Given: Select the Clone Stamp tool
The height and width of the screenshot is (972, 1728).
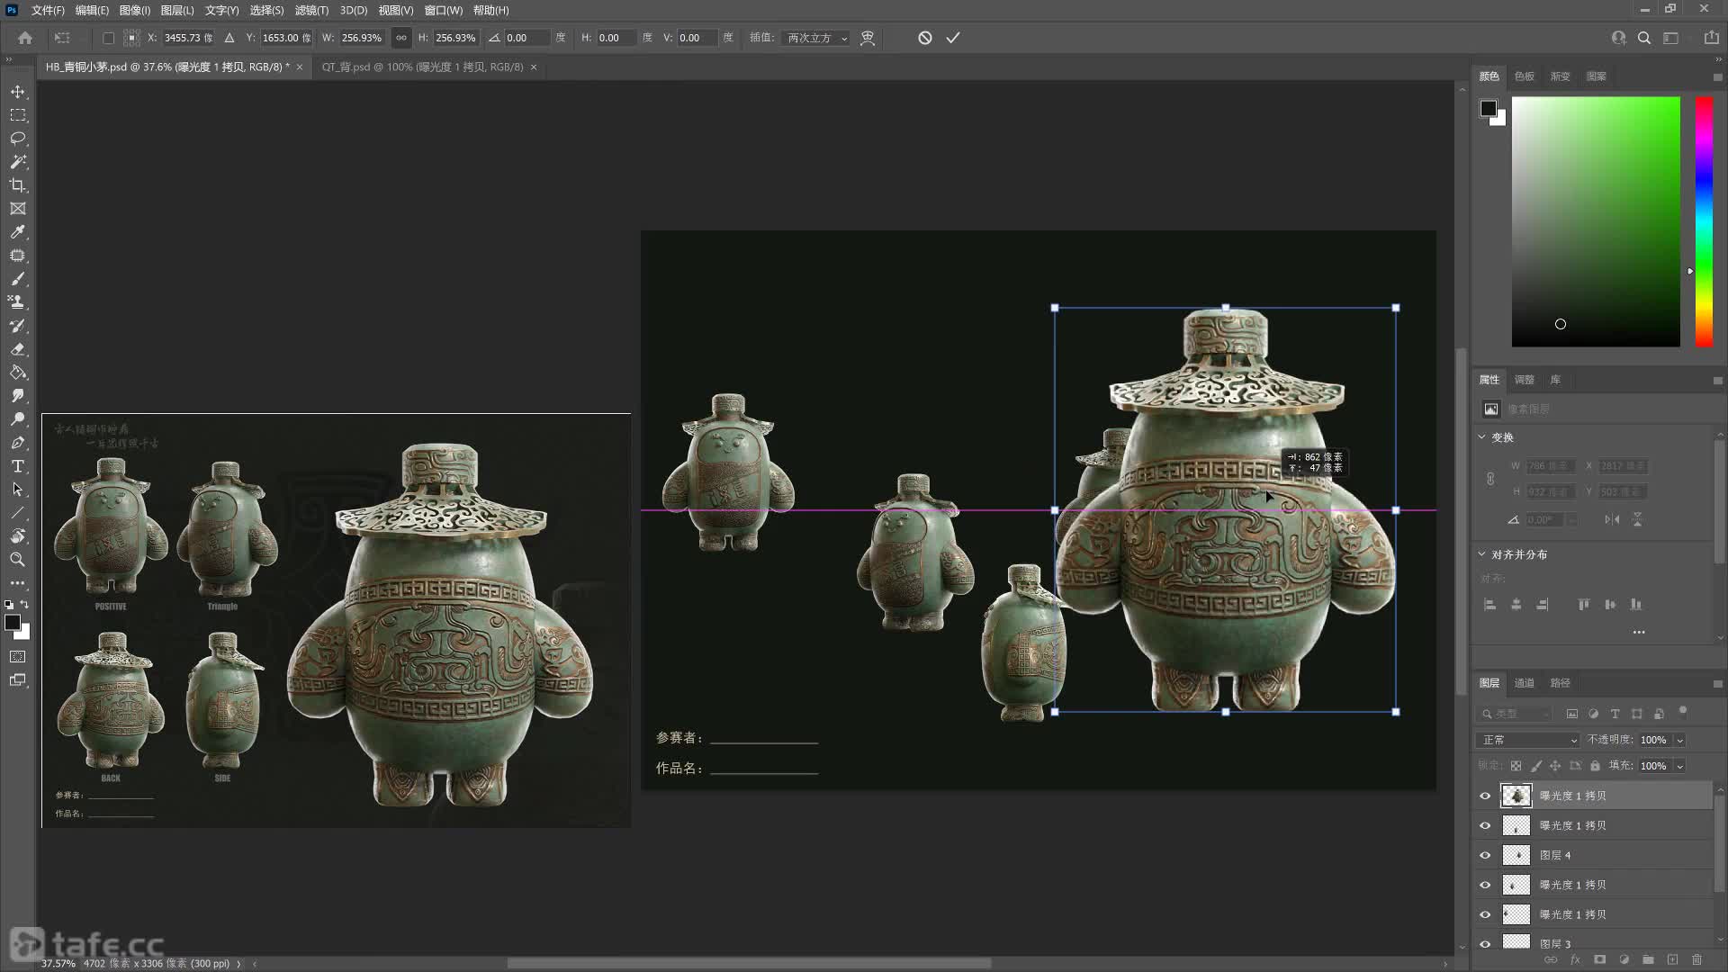Looking at the screenshot, I should [17, 302].
